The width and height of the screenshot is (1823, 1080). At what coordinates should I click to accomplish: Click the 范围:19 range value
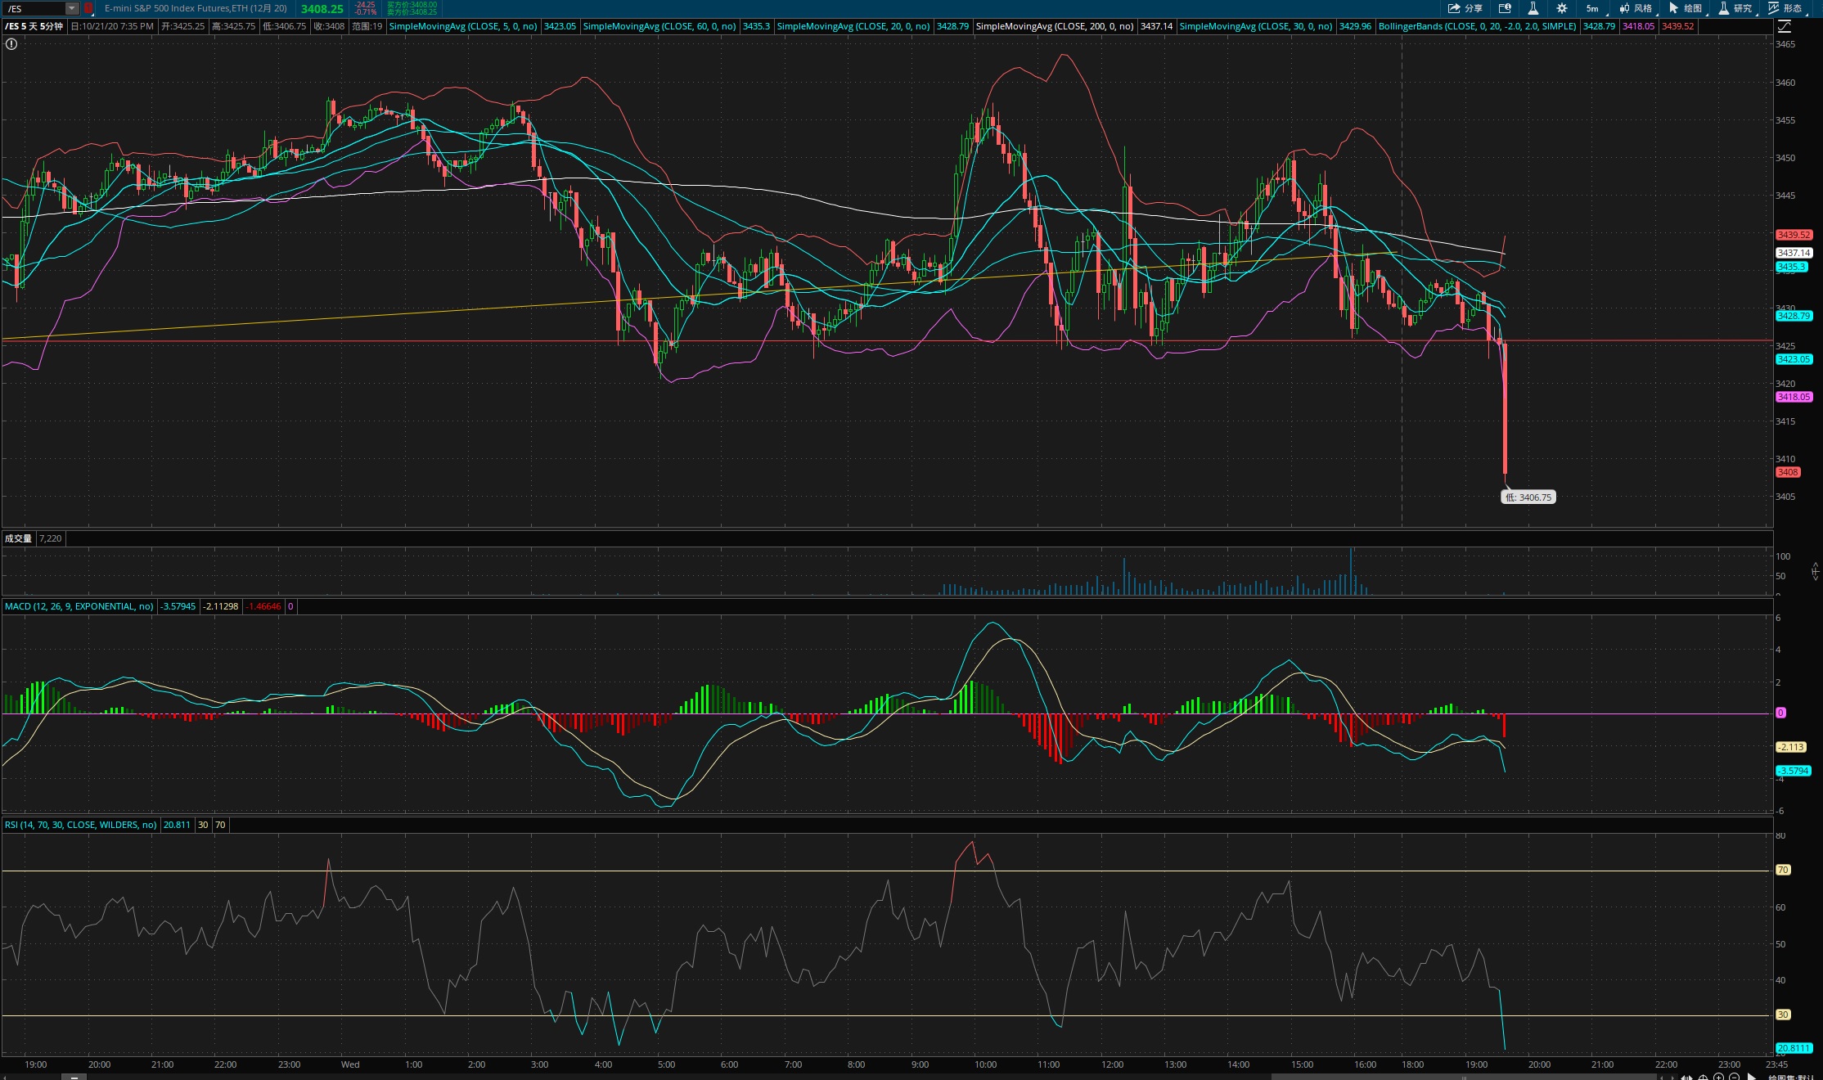(367, 26)
